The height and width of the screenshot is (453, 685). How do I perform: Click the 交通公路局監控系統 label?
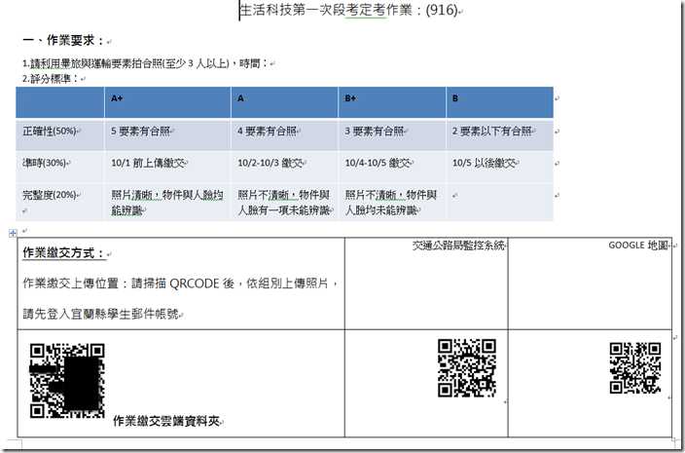pos(458,245)
